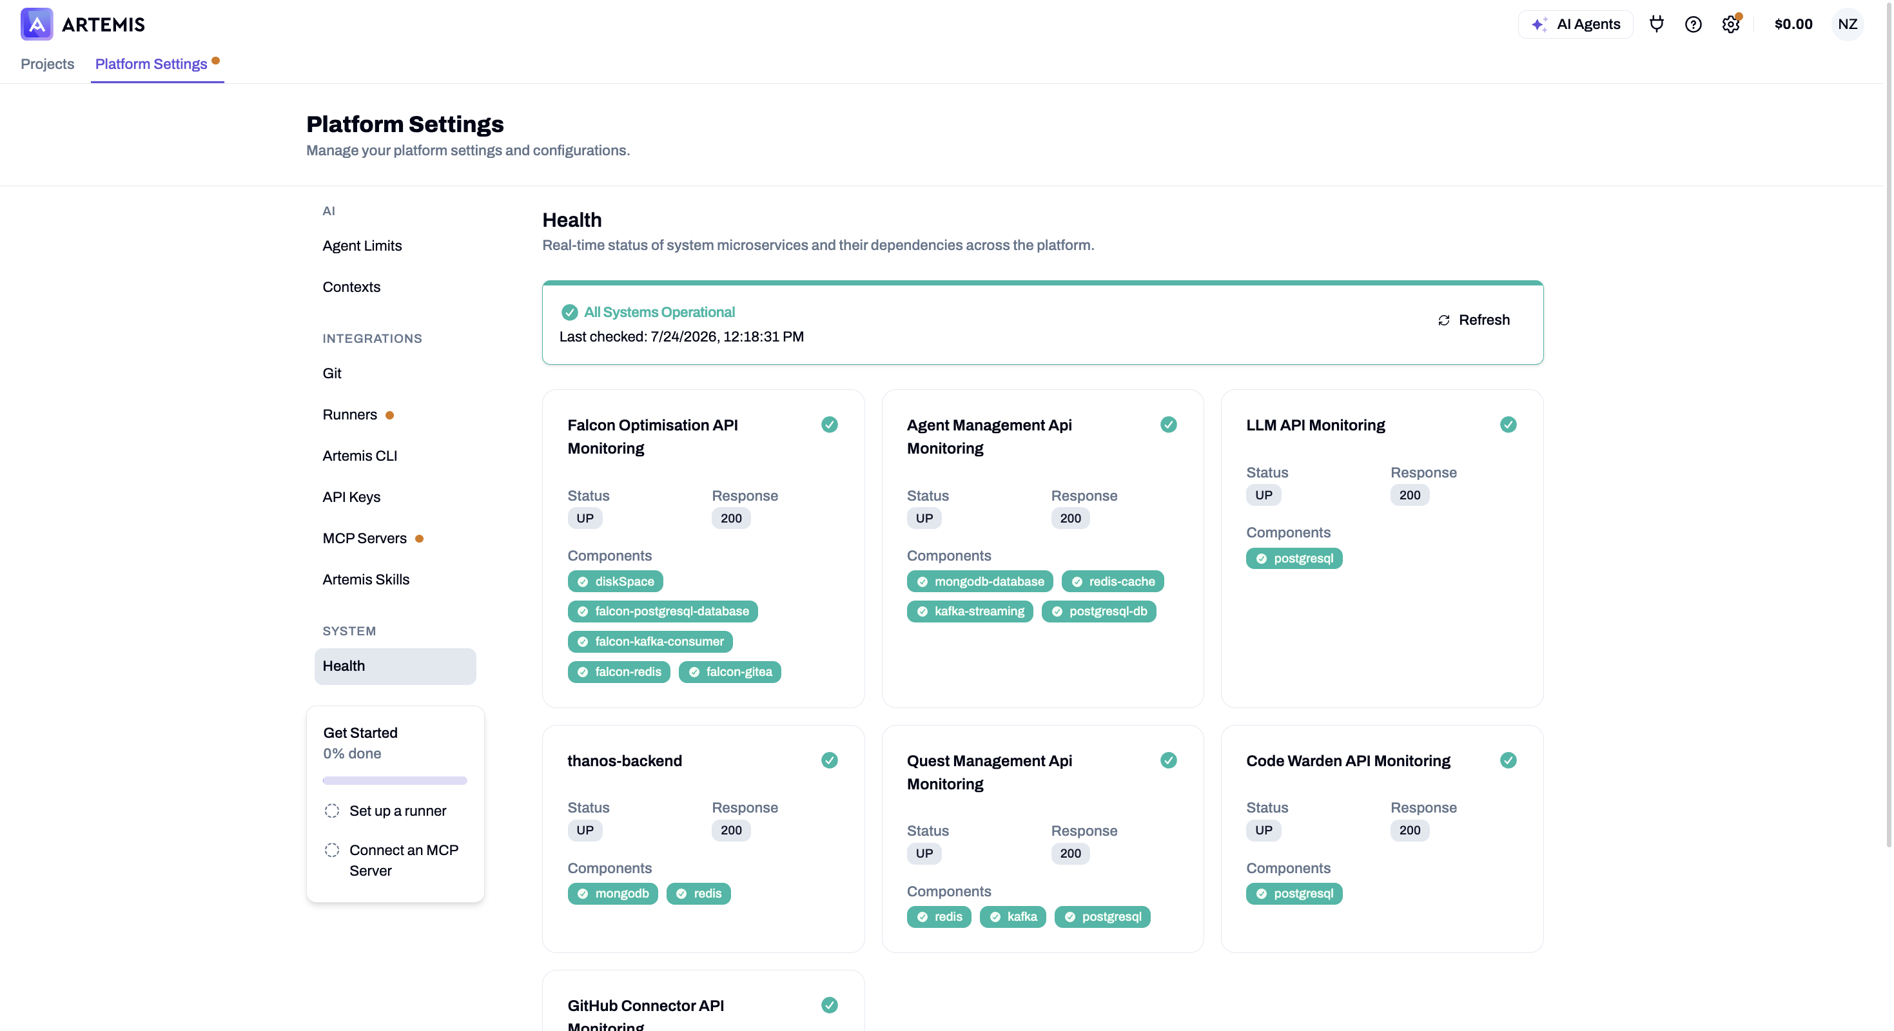Viewport: 1894px width, 1031px height.
Task: Open the AI Agents button
Action: 1575,24
